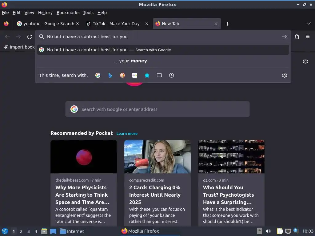Search this time with Bing icon

[110, 75]
